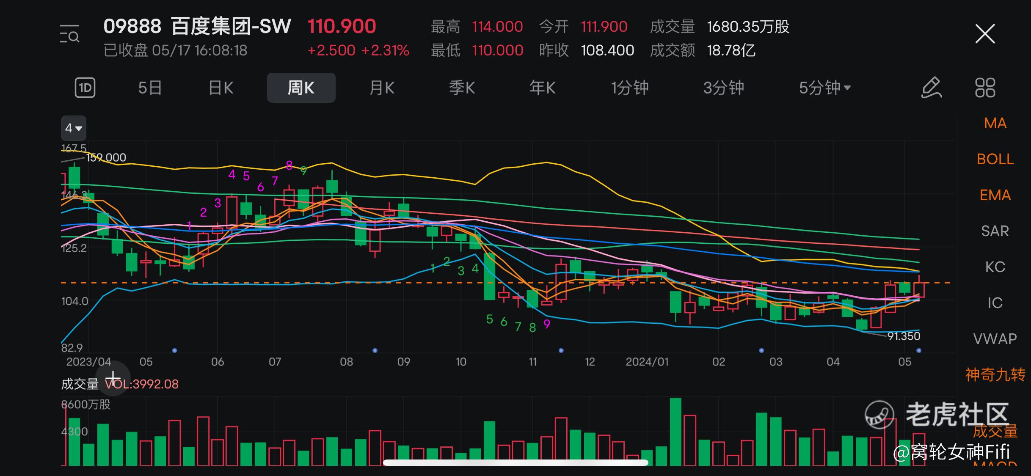Switch to the 日K chart tab
Image resolution: width=1031 pixels, height=476 pixels.
pyautogui.click(x=221, y=88)
